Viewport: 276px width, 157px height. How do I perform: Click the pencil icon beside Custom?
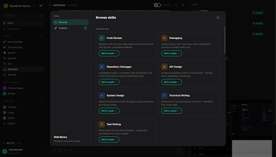click(56, 28)
